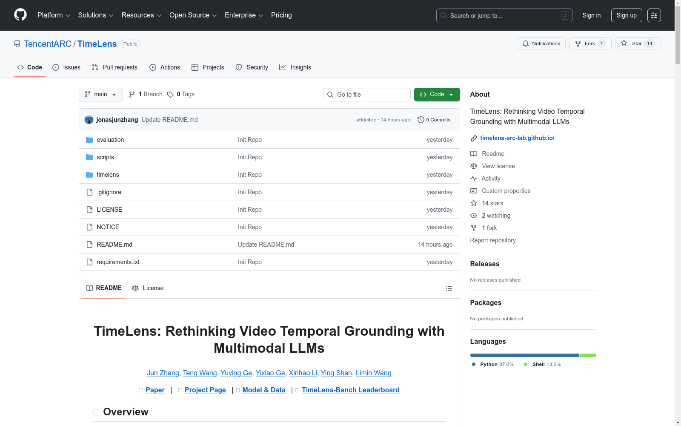The image size is (681, 426).
Task: View the 0 Tags link
Action: click(x=181, y=95)
